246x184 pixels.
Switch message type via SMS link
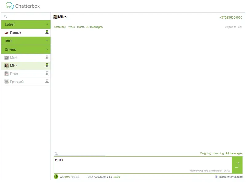click(67, 177)
